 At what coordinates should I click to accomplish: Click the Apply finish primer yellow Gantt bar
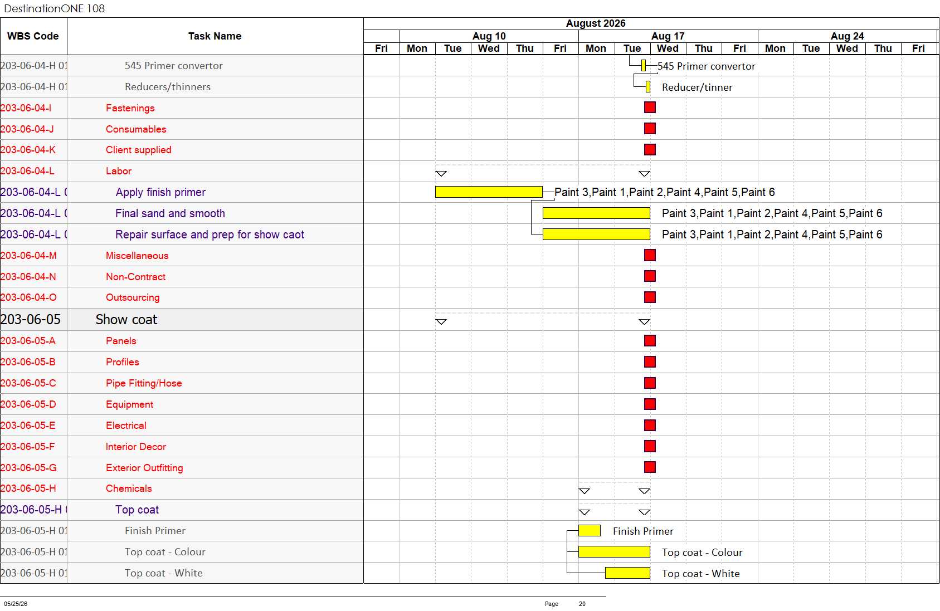coord(489,192)
